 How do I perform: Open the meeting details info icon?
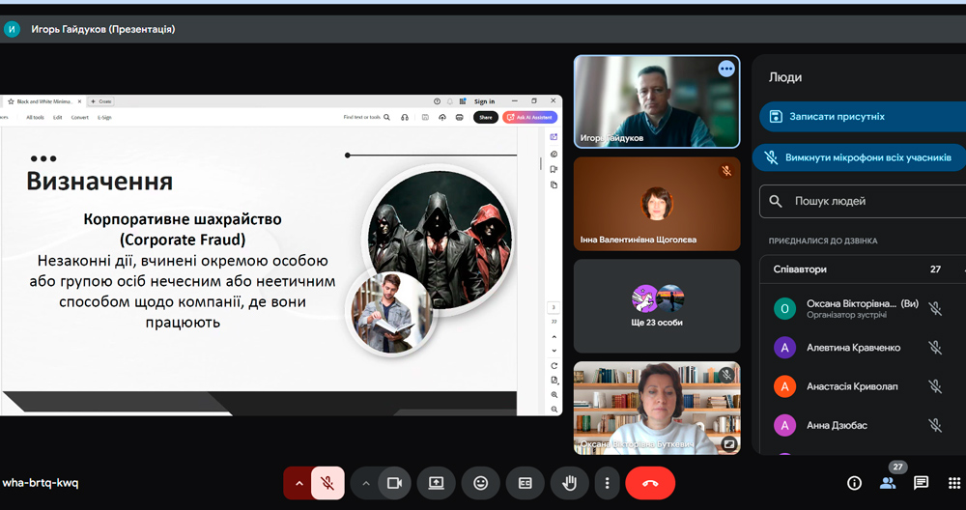pyautogui.click(x=854, y=483)
